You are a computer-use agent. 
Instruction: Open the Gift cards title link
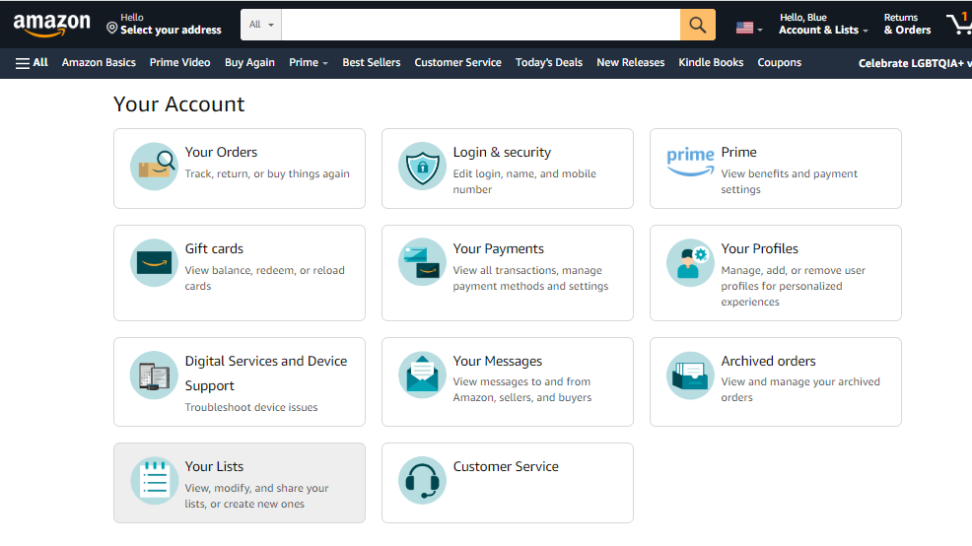point(215,249)
